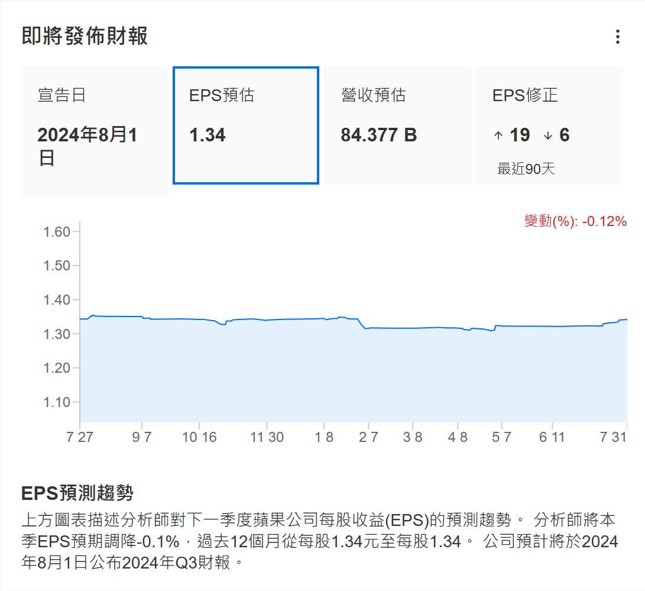Click the downward revisions arrow icon
The width and height of the screenshot is (645, 591).
547,135
